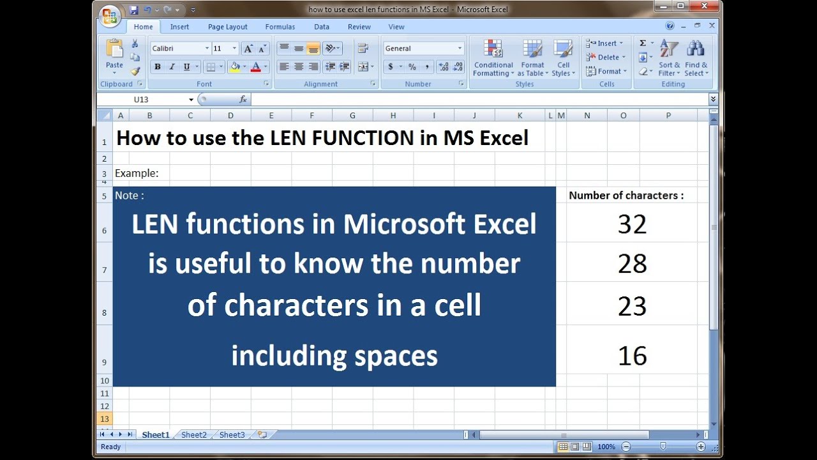817x460 pixels.
Task: Click Insert in the Cells group
Action: (605, 43)
